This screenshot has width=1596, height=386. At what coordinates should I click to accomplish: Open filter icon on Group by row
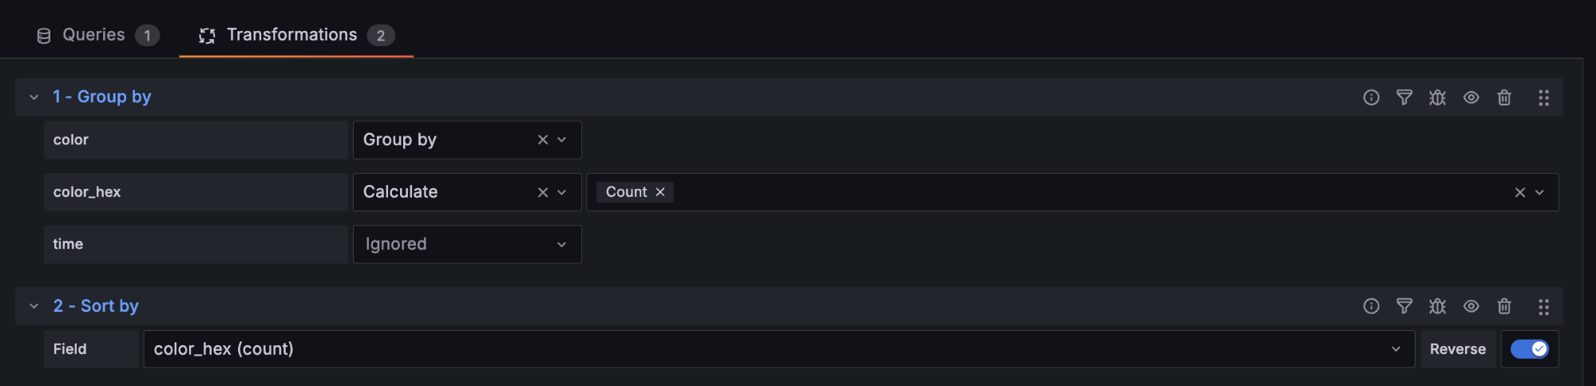(x=1404, y=97)
